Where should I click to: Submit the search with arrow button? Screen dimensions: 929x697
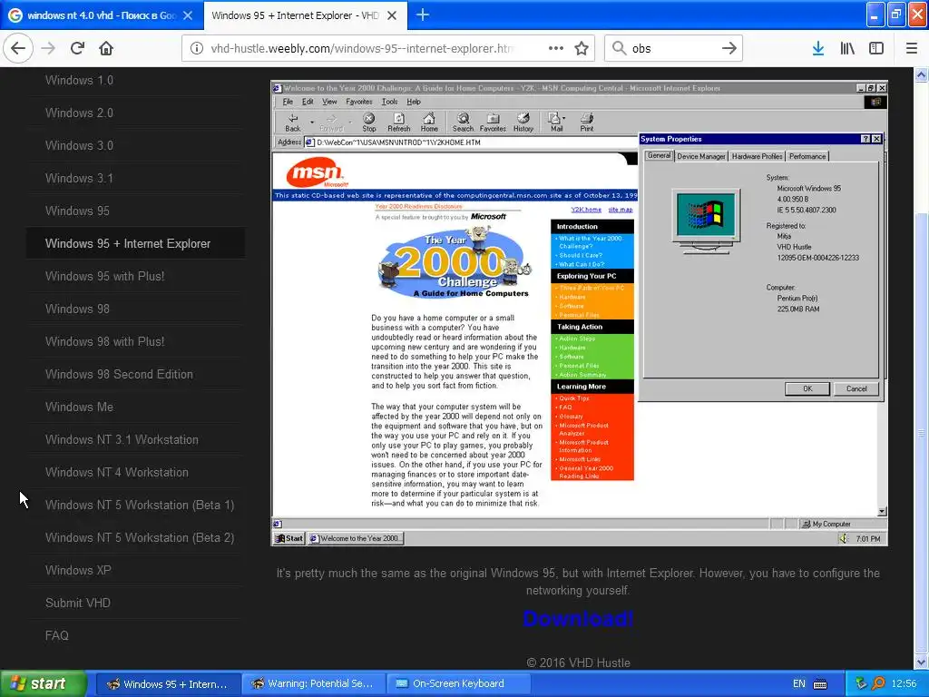[729, 49]
